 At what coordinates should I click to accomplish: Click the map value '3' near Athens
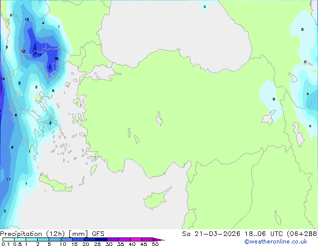[x=50, y=123]
